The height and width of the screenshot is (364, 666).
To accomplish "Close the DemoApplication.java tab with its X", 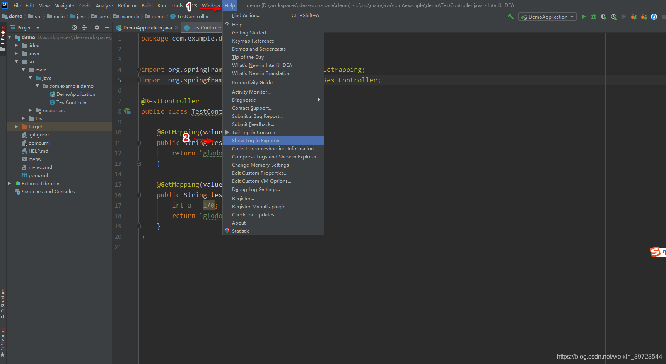I will 176,27.
